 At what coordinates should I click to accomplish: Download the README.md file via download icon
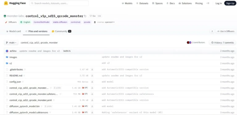tap(92, 75)
